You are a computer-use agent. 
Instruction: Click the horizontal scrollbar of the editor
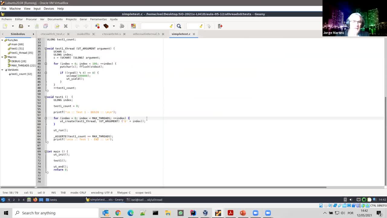point(181,187)
